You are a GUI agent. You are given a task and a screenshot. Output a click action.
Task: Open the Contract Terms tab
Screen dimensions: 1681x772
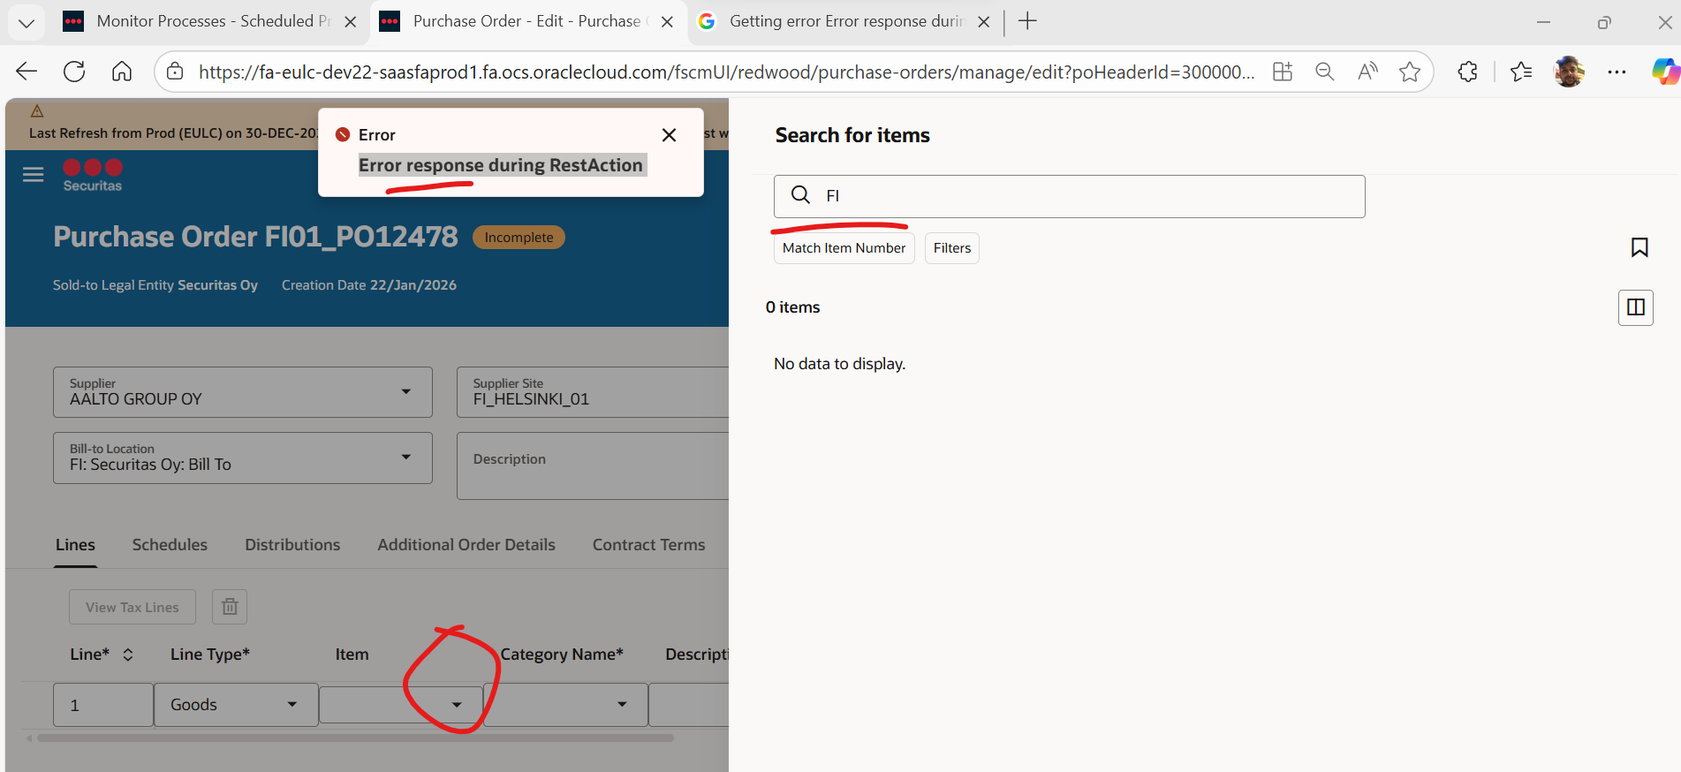click(648, 545)
